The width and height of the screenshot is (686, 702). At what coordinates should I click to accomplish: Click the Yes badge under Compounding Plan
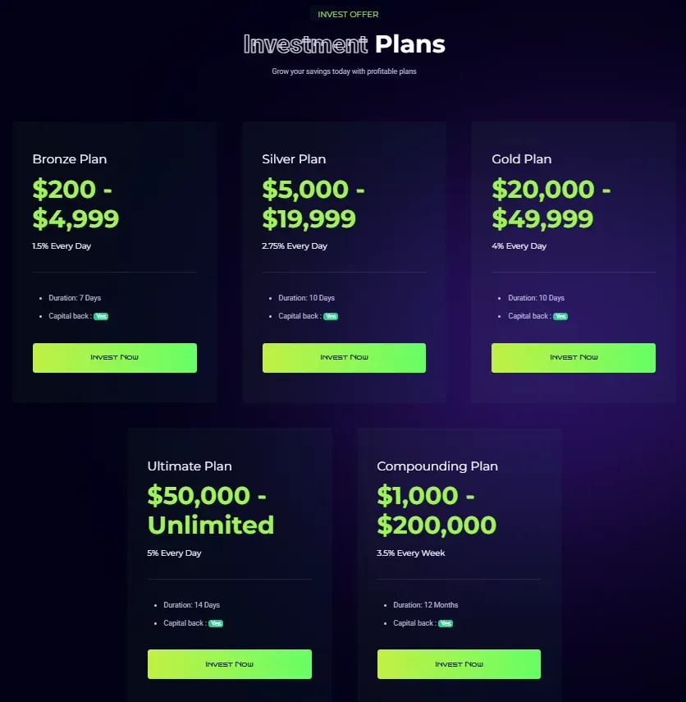(x=445, y=623)
